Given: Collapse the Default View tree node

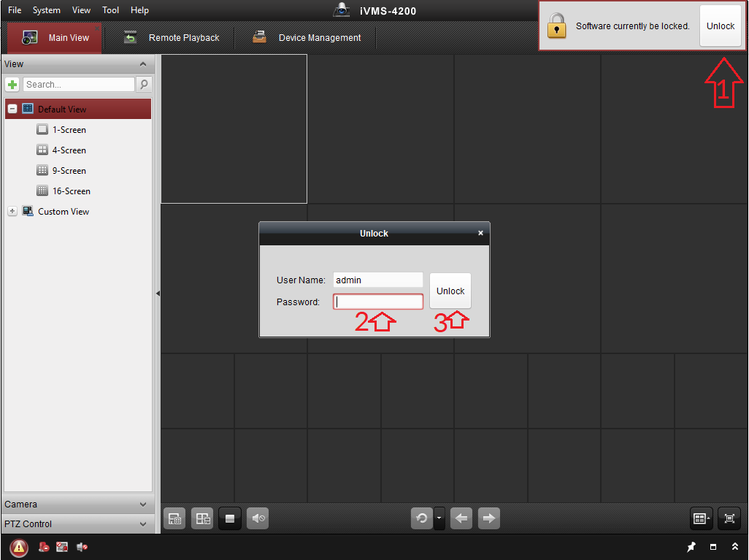Looking at the screenshot, I should coord(12,109).
